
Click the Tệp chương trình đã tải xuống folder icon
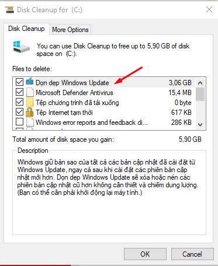pyautogui.click(x=30, y=102)
